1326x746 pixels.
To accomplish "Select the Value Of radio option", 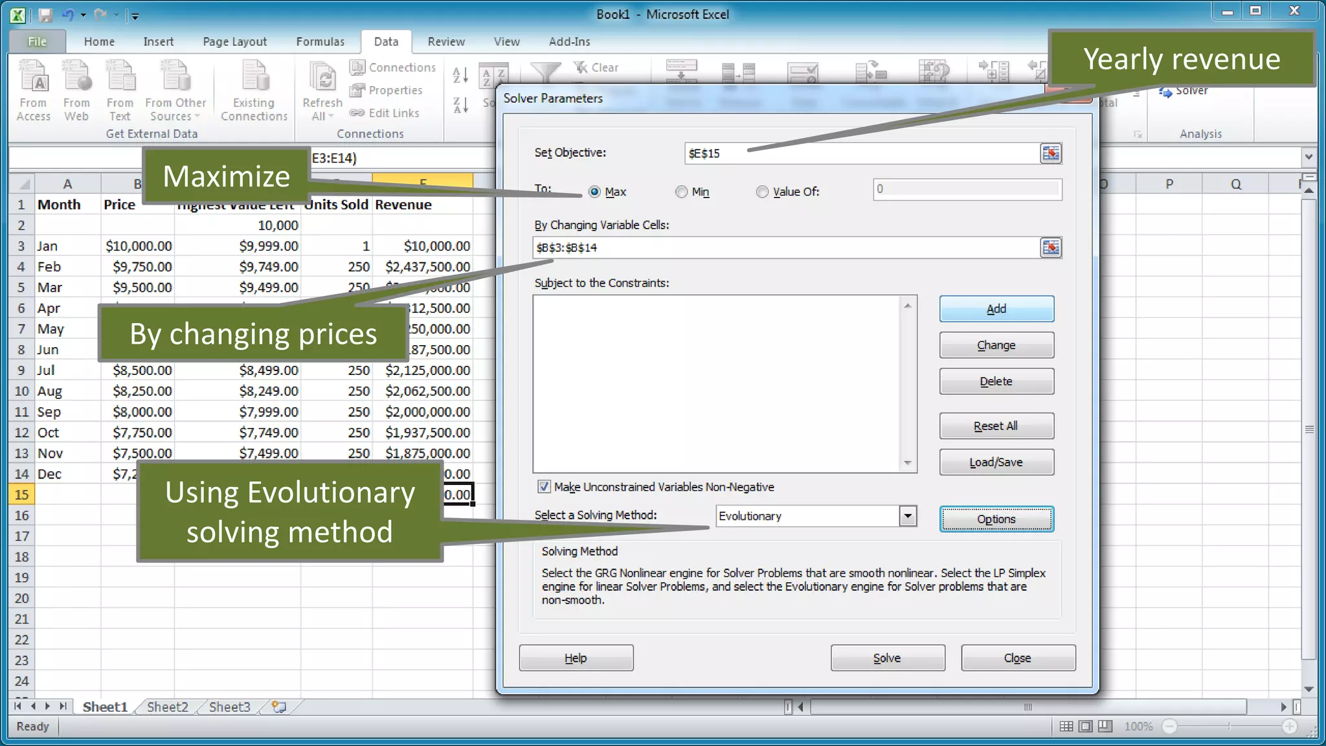I will click(762, 192).
